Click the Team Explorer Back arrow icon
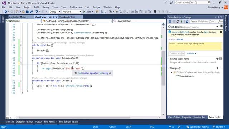The width and height of the screenshot is (229, 129). pos(170,21)
